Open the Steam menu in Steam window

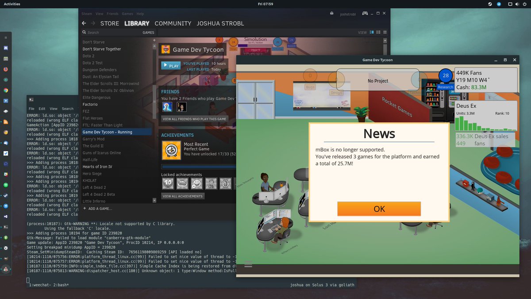click(x=87, y=14)
